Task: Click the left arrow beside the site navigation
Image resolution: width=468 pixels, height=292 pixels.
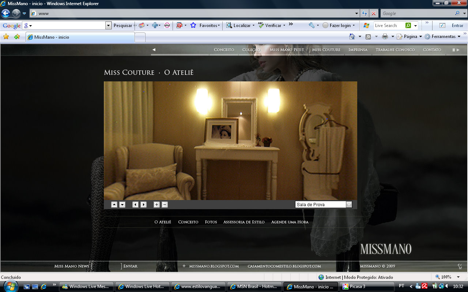Action: pos(154,50)
